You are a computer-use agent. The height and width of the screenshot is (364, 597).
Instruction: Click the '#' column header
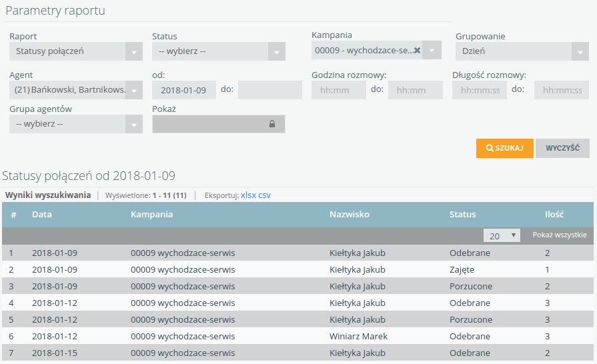(13, 215)
